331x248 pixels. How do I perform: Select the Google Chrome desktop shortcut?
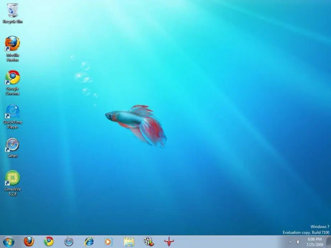(x=13, y=83)
